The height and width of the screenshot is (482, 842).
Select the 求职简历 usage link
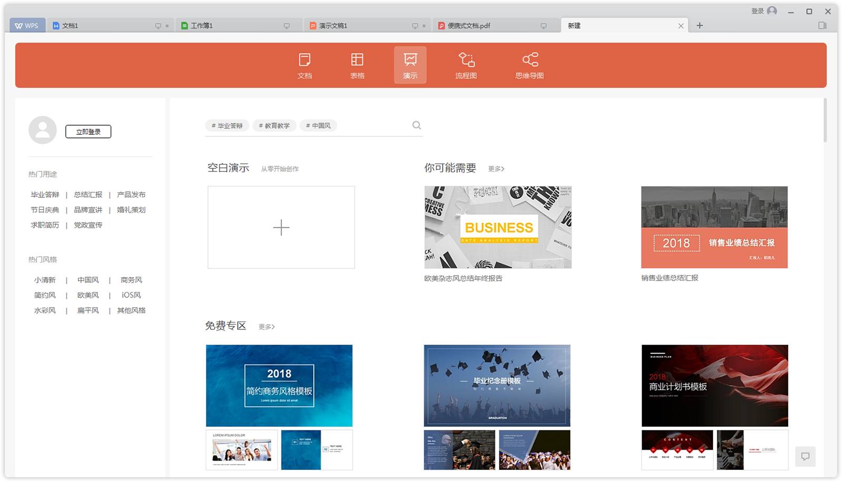click(45, 225)
